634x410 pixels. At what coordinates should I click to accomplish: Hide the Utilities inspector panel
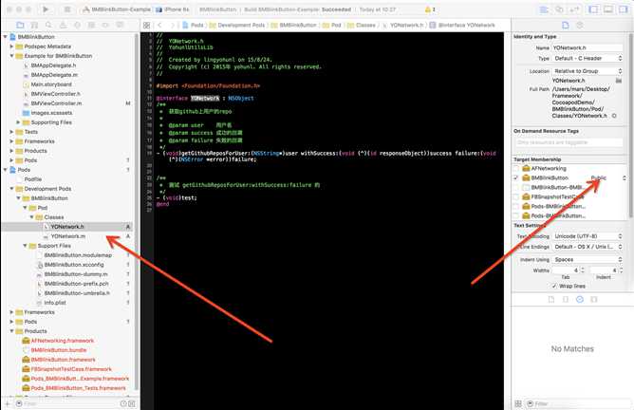pos(623,9)
